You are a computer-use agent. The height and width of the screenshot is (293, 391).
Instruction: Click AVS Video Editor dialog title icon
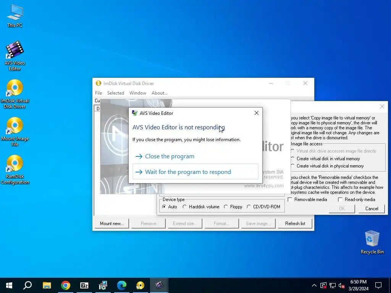click(135, 113)
